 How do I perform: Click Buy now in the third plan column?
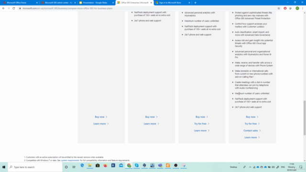pos(202,117)
